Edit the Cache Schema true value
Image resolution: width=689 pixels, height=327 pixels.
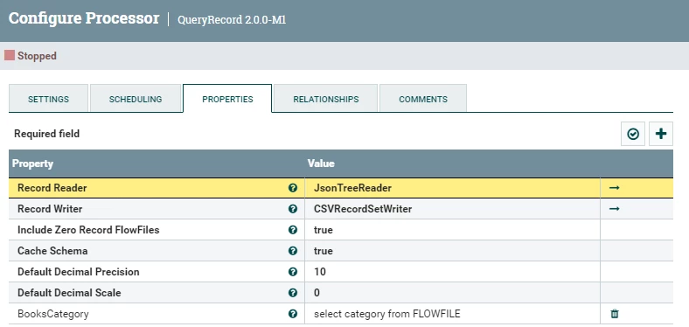click(453, 251)
